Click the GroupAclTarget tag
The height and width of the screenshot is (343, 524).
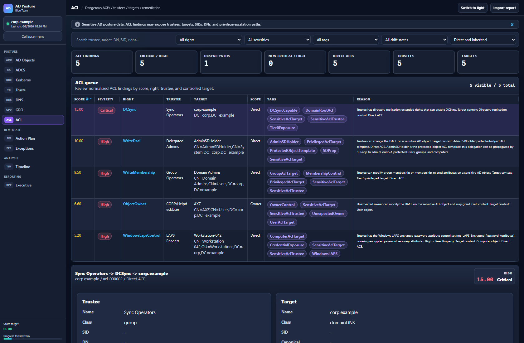tap(284, 173)
